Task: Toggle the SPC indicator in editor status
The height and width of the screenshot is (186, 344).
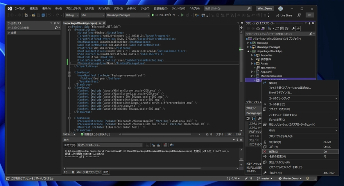Action: pos(229,134)
